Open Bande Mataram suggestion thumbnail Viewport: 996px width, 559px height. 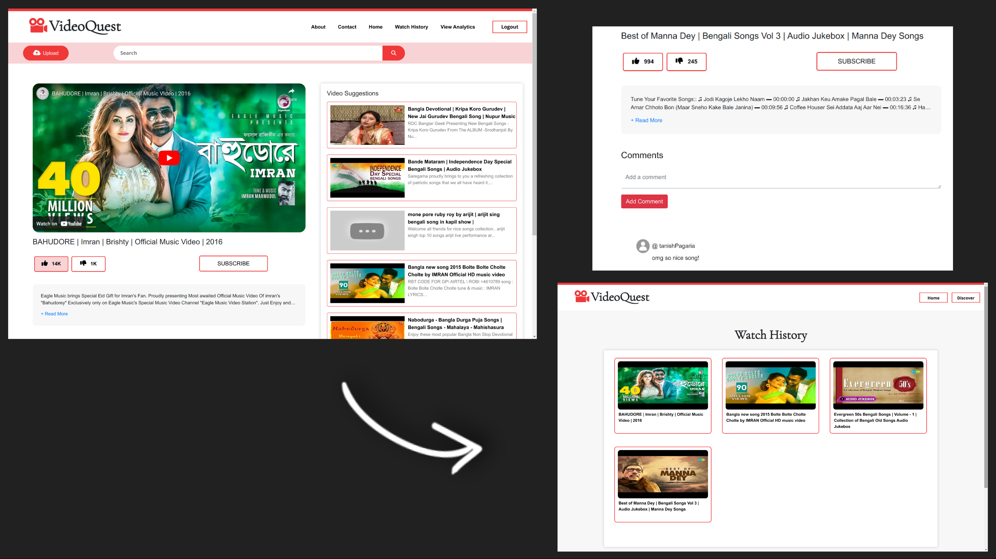367,177
